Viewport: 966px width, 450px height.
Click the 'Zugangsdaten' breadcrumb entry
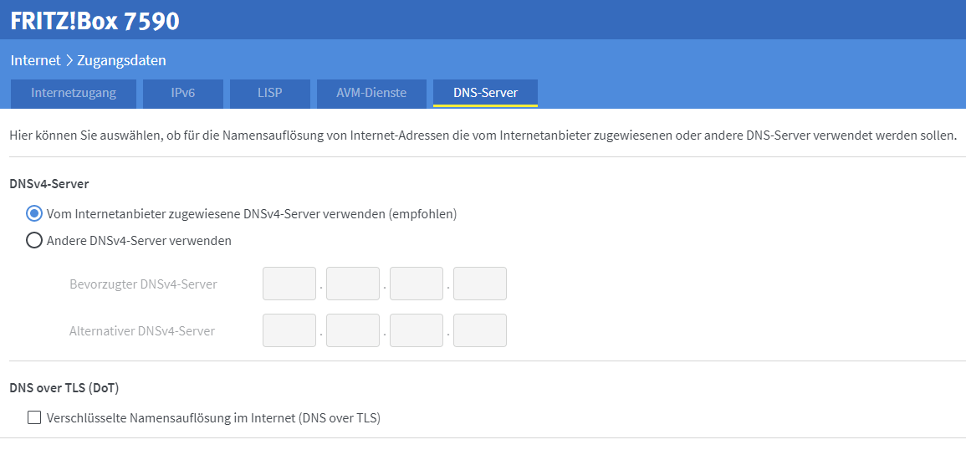(x=121, y=60)
